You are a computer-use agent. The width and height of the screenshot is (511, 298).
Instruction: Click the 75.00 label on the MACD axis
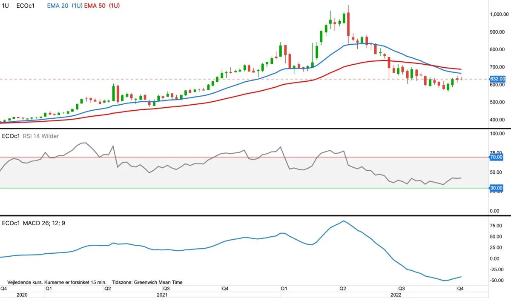click(x=497, y=226)
